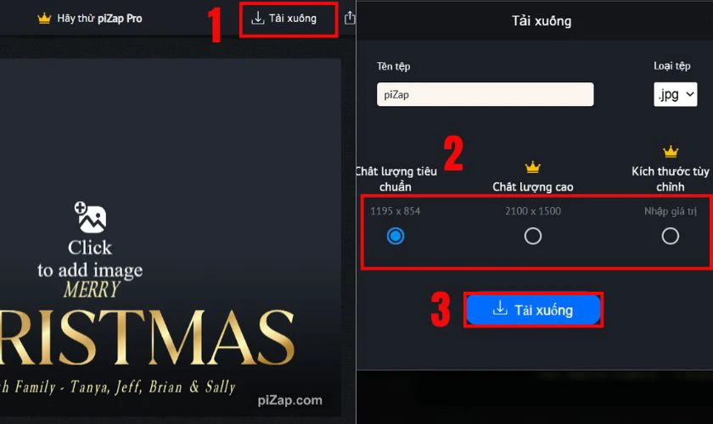Click the gold crown icon beside Hãy thử piZap Pro
The height and width of the screenshot is (424, 713).
point(44,19)
